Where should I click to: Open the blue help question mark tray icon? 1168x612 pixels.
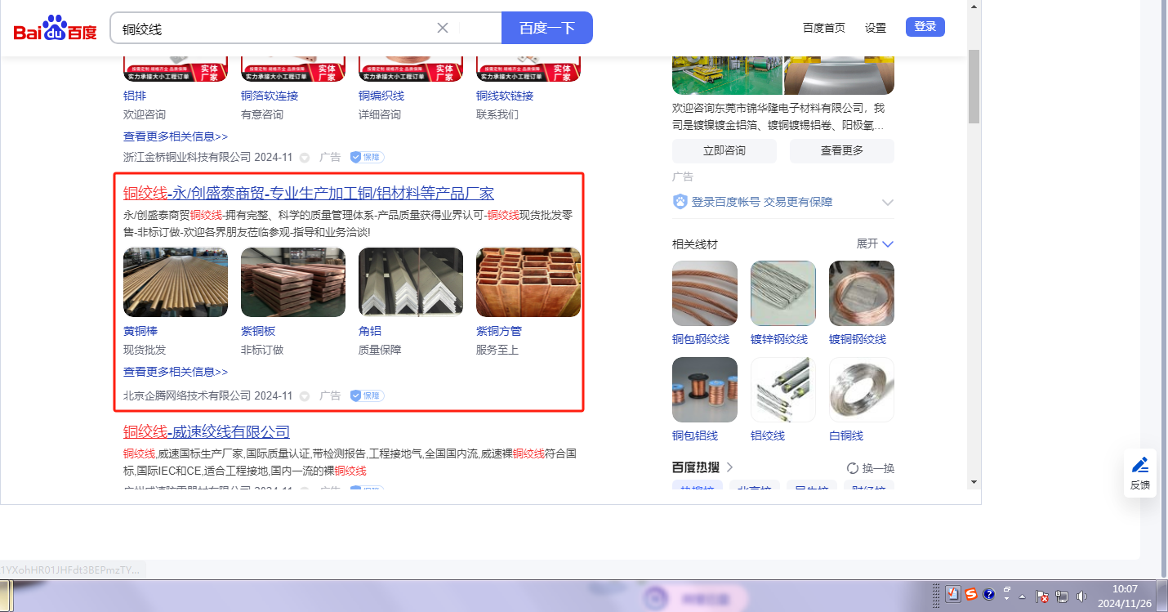(988, 594)
